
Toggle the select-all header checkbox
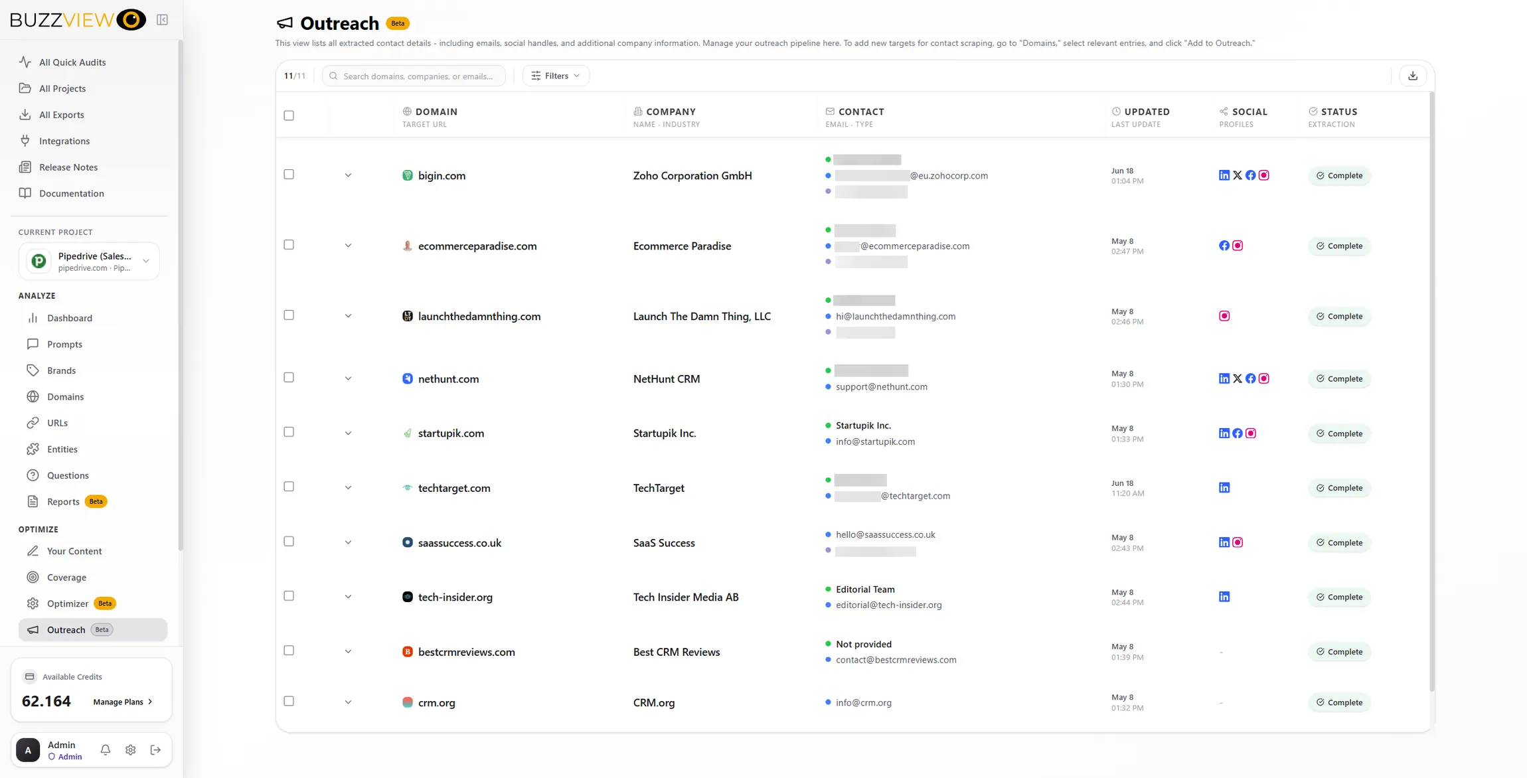tap(289, 116)
